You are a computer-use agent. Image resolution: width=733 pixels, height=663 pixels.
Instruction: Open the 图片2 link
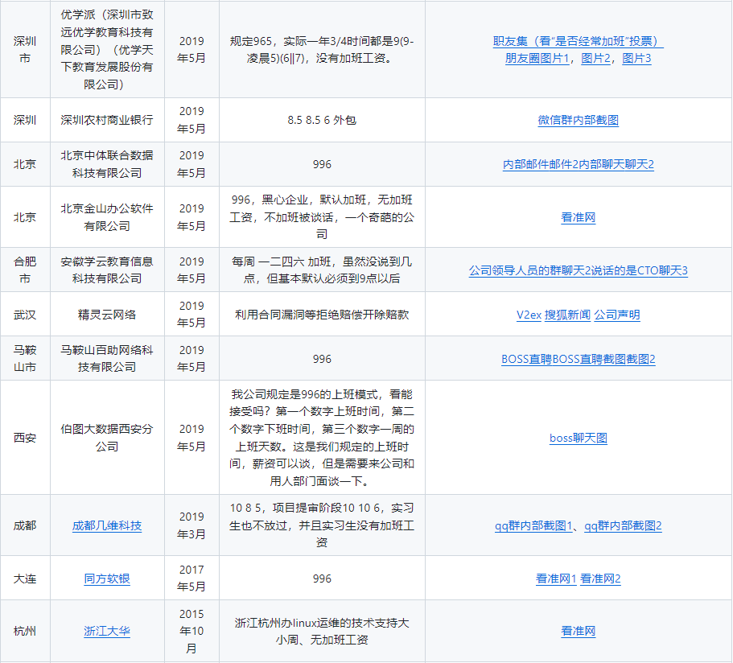pyautogui.click(x=595, y=59)
